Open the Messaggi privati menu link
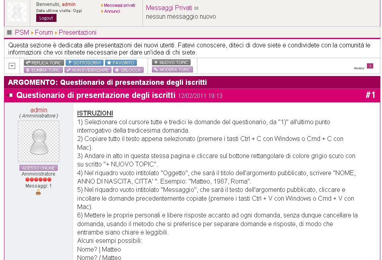The height and width of the screenshot is (260, 382). (x=119, y=5)
